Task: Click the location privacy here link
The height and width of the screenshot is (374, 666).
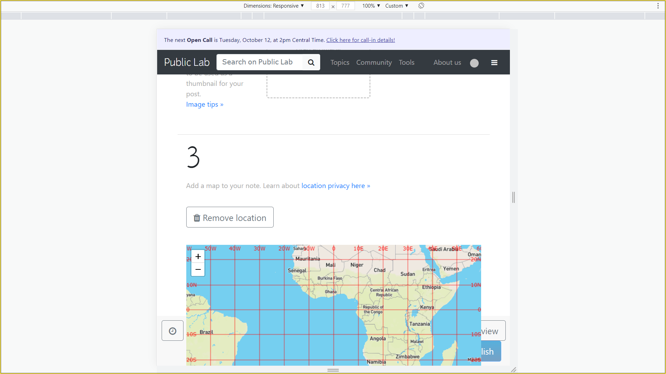Action: point(335,186)
